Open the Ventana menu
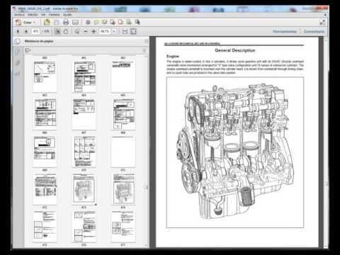Screen dimensions: 340x255 [55, 15]
